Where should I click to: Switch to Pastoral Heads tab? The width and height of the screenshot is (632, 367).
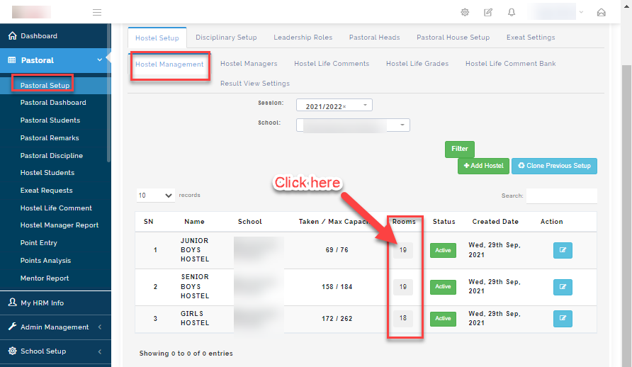point(374,38)
